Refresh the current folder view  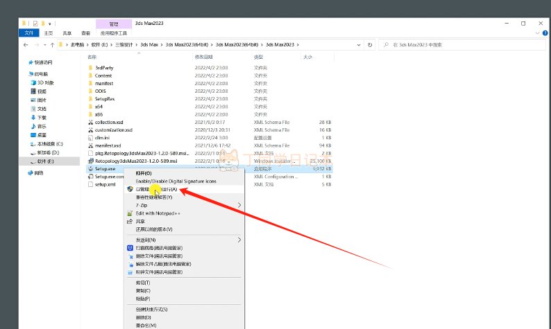click(x=369, y=44)
